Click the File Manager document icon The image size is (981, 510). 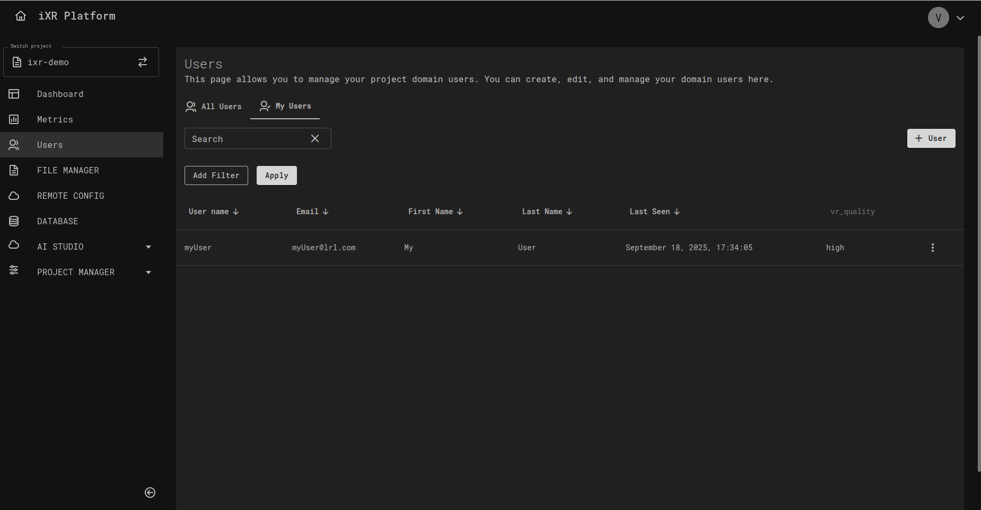click(x=14, y=170)
